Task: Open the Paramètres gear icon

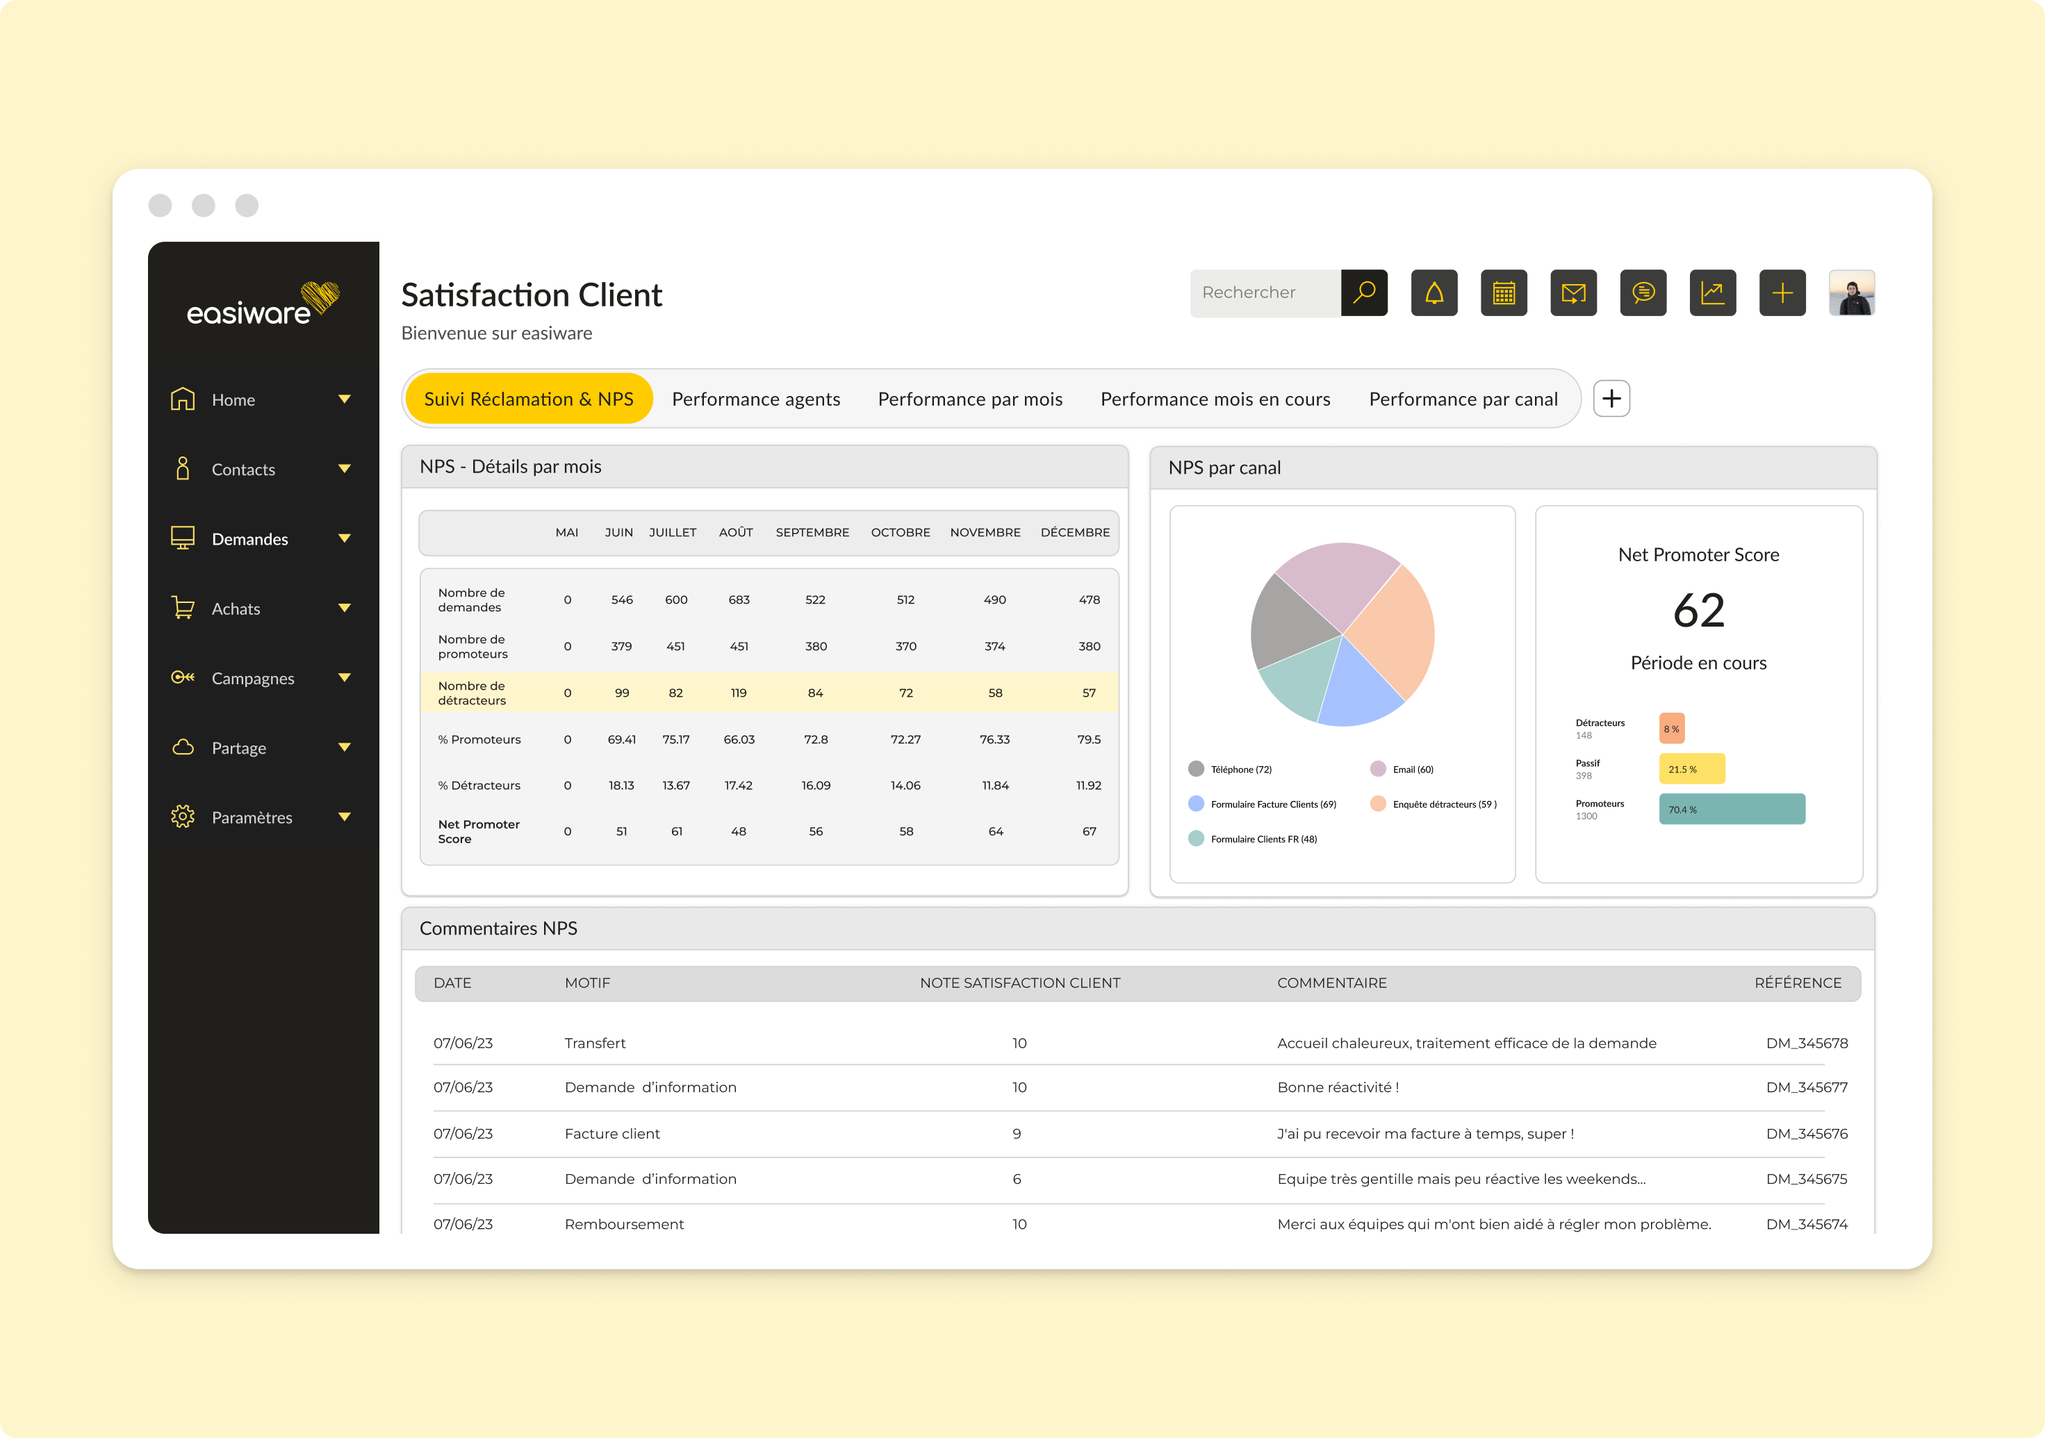Action: pos(183,816)
